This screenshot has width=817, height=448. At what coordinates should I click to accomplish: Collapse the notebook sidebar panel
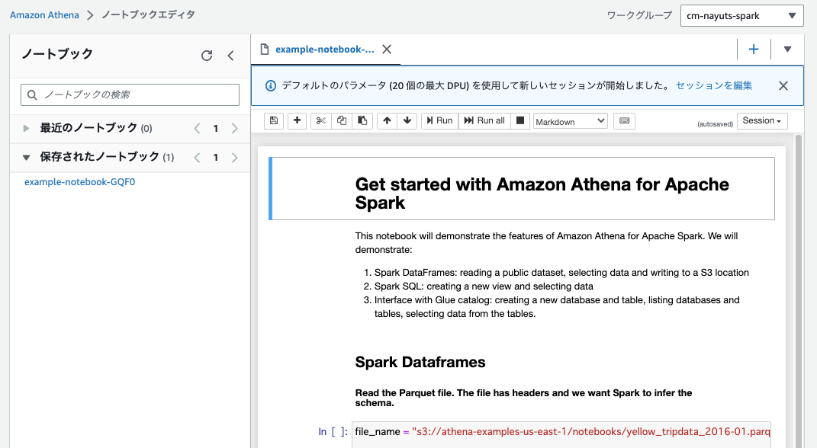click(231, 55)
